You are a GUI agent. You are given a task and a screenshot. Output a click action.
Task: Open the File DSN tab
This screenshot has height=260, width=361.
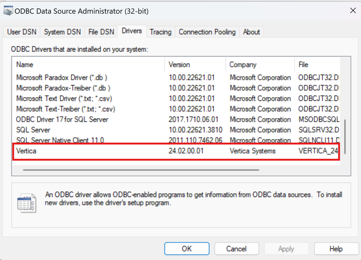pos(101,32)
